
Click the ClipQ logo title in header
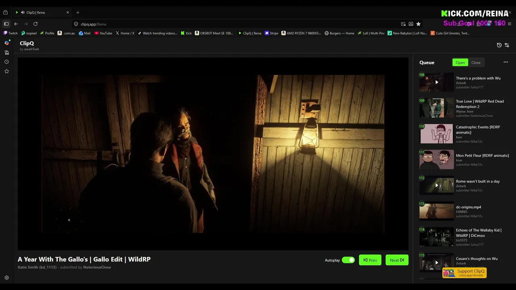27,43
